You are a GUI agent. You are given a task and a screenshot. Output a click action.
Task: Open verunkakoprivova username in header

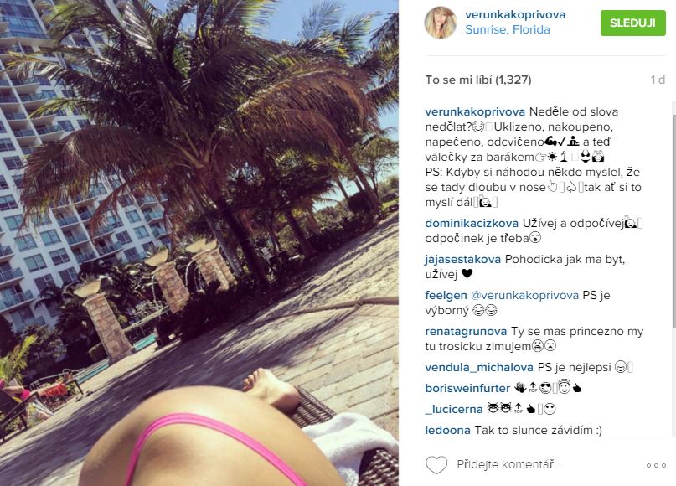[x=515, y=14]
